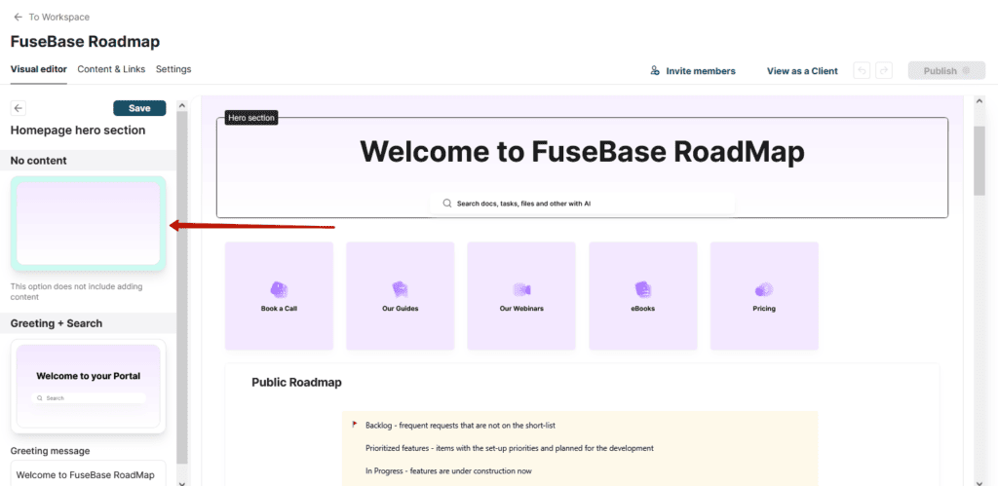Click the up arrow of the right page scrollbar

click(x=979, y=101)
